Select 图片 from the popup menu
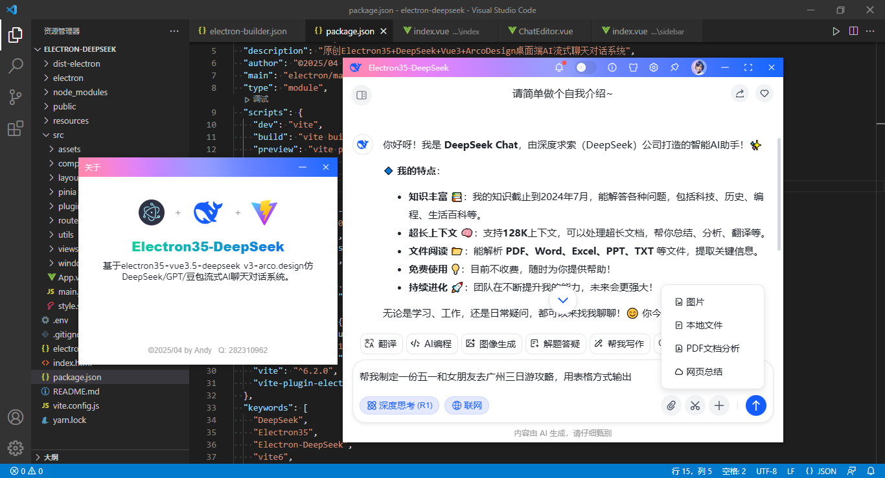This screenshot has width=885, height=478. 713,302
